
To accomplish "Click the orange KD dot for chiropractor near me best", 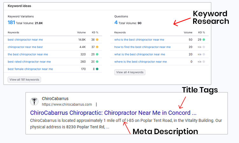I will coord(97,47).
